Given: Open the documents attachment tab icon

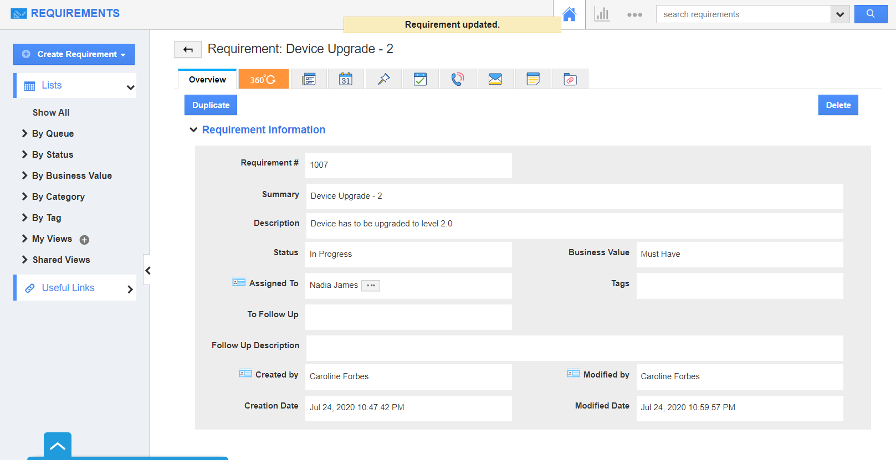Looking at the screenshot, I should point(570,79).
